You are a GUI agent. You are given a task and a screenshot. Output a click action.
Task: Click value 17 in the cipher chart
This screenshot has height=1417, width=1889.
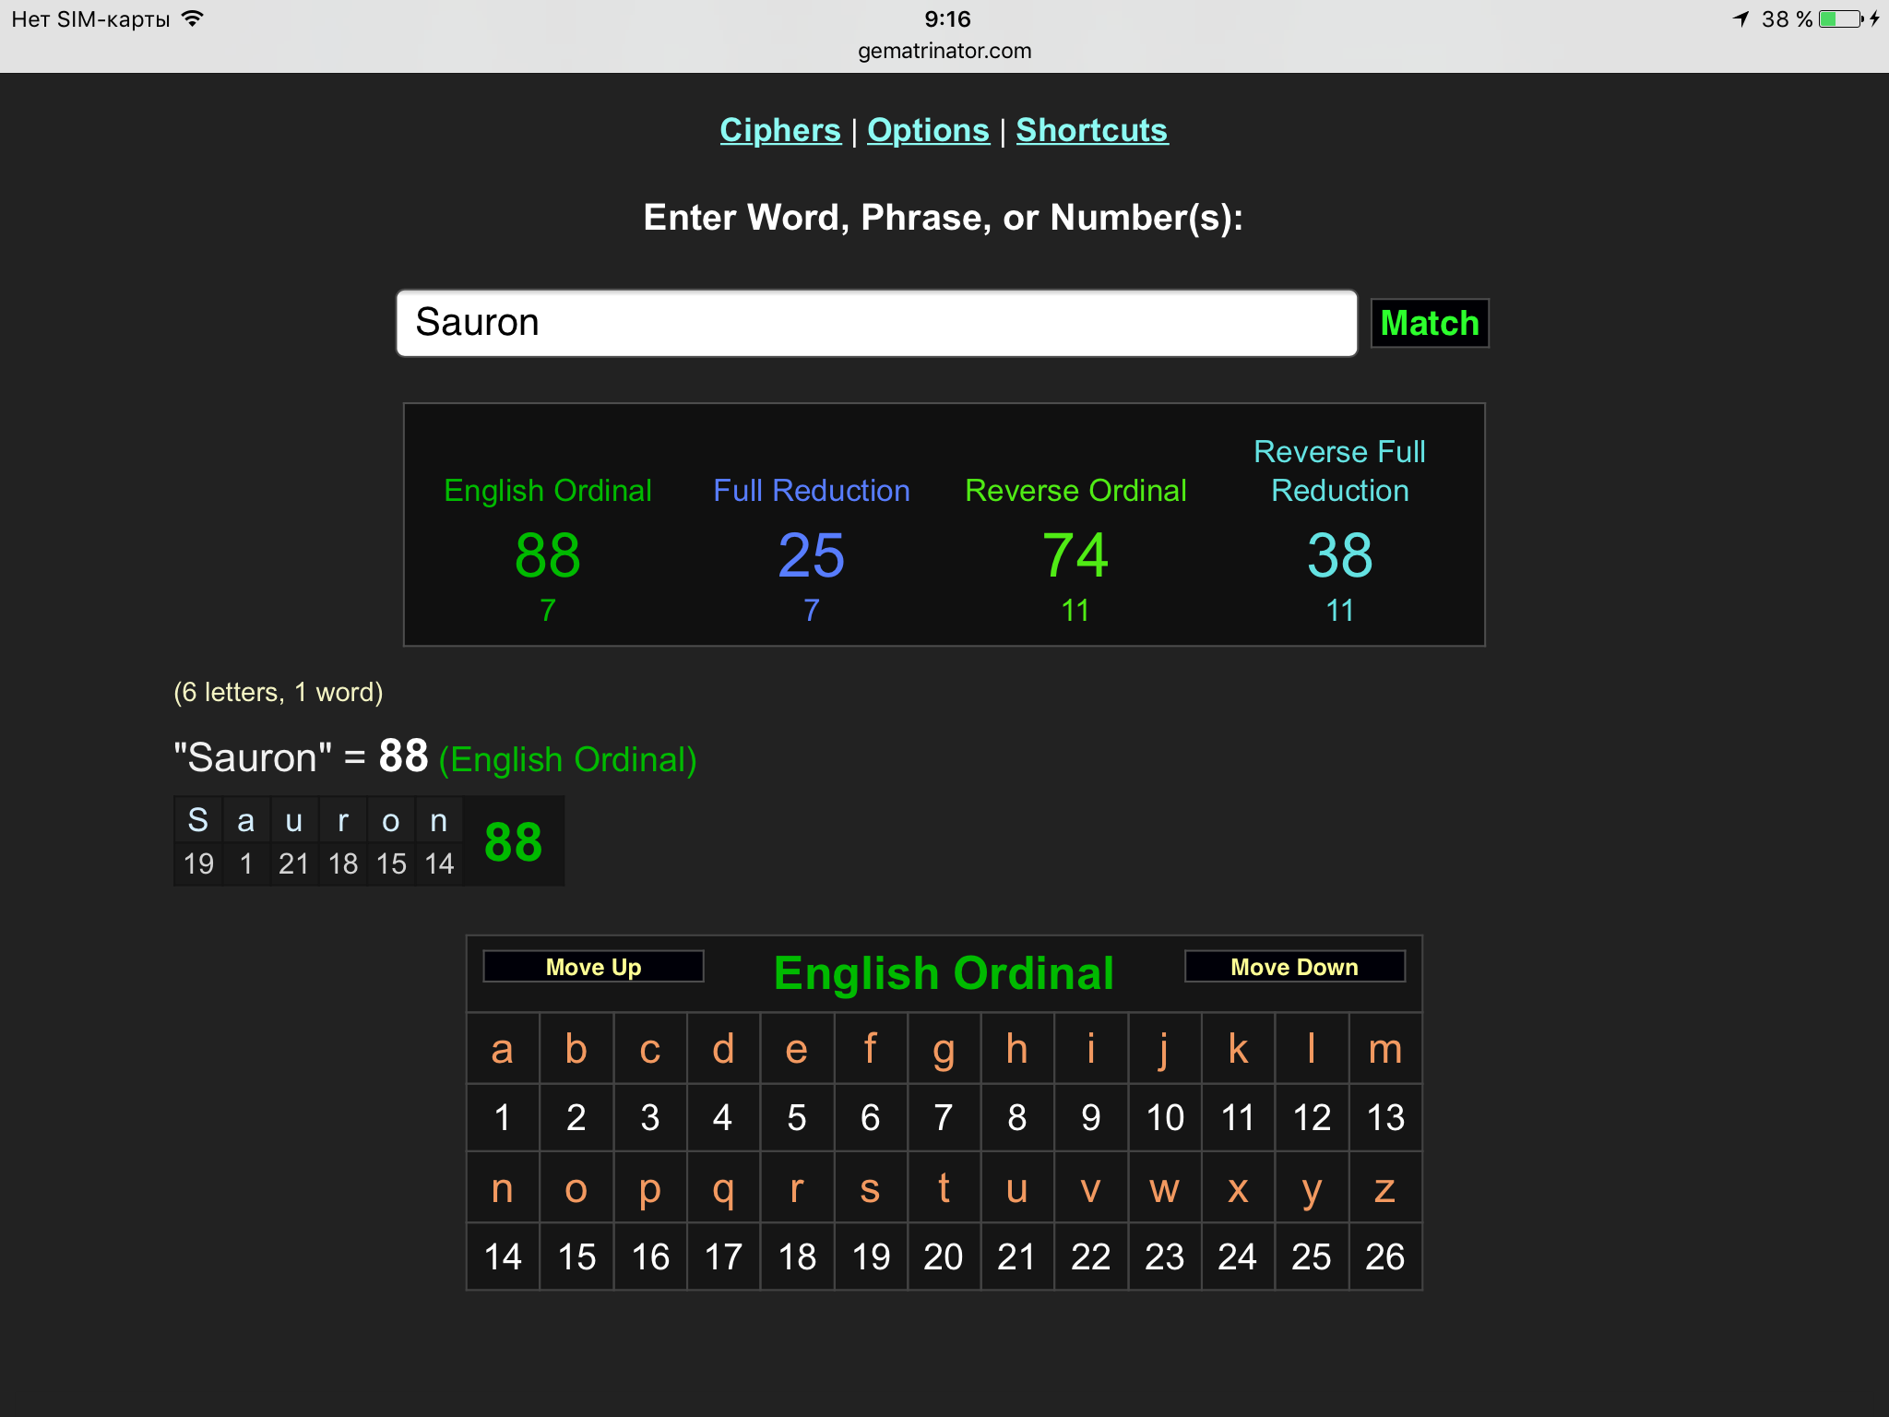tap(723, 1256)
